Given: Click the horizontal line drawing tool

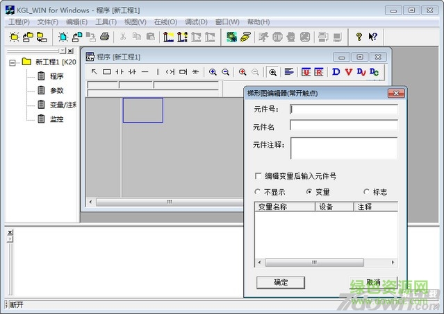Looking at the screenshot, I should 145,71.
